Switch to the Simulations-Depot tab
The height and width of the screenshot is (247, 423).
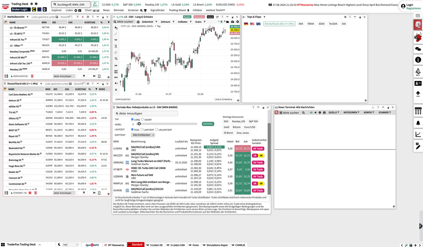pos(216,245)
